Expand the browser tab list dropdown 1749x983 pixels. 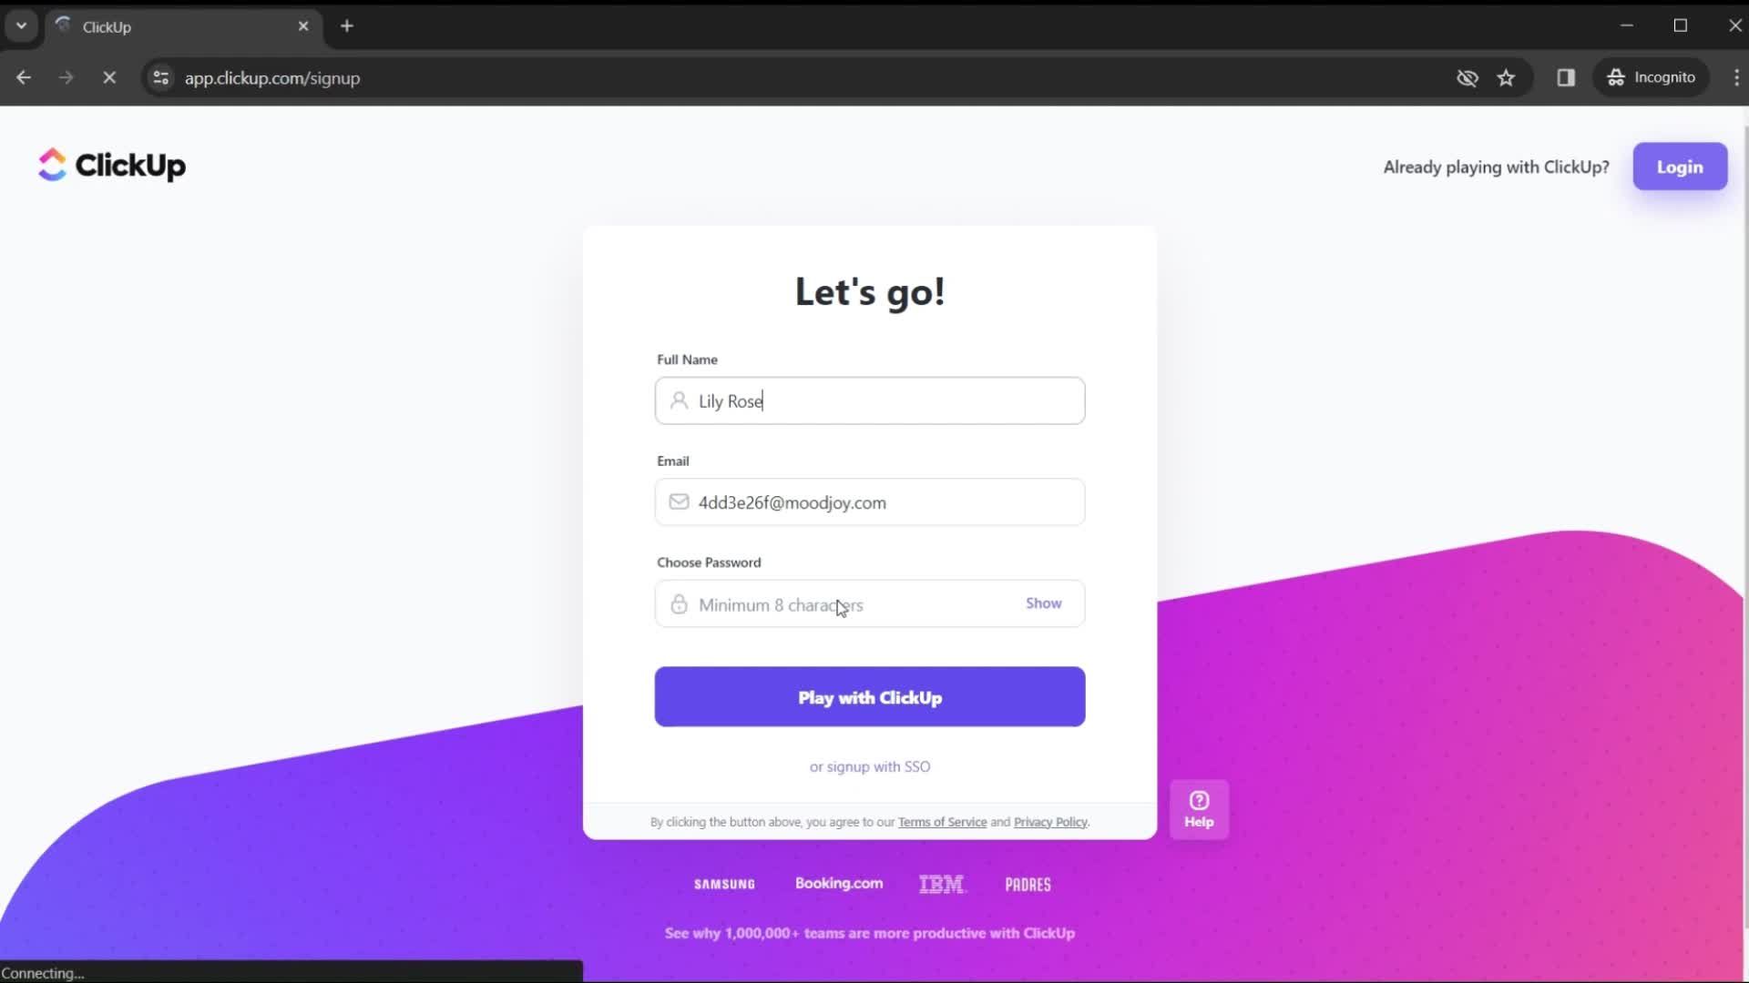[20, 26]
